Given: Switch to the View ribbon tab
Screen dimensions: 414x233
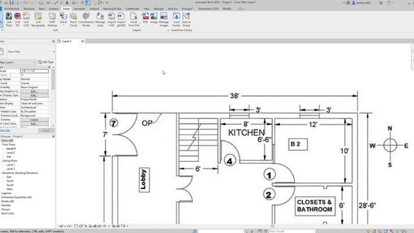Looking at the screenshot, I should tap(146, 8).
